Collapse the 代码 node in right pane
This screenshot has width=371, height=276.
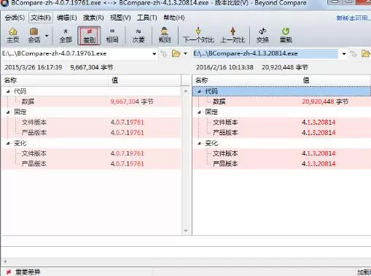pos(199,91)
